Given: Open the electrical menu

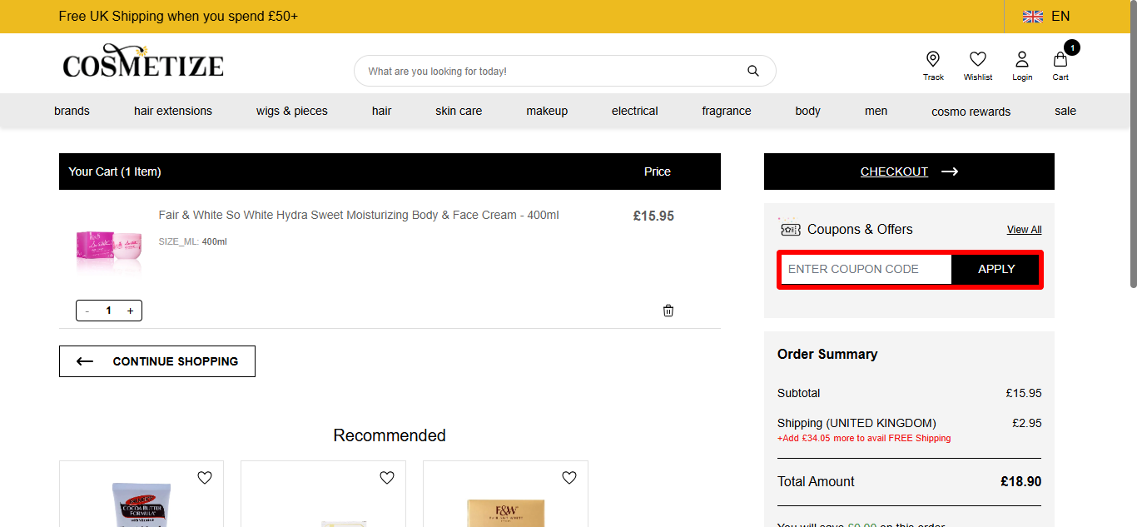Looking at the screenshot, I should (x=635, y=111).
